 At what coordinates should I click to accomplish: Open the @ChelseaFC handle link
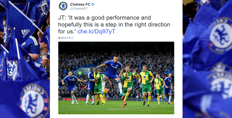tap(79, 8)
